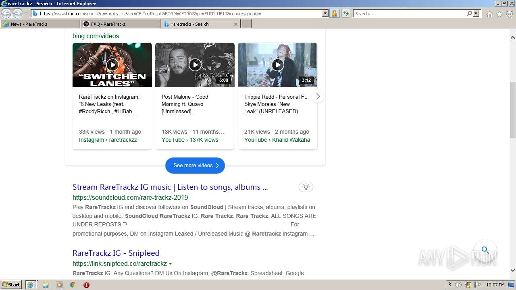Play the Switchen Lanes video
Screen dimensions: 516x290
click(x=112, y=65)
